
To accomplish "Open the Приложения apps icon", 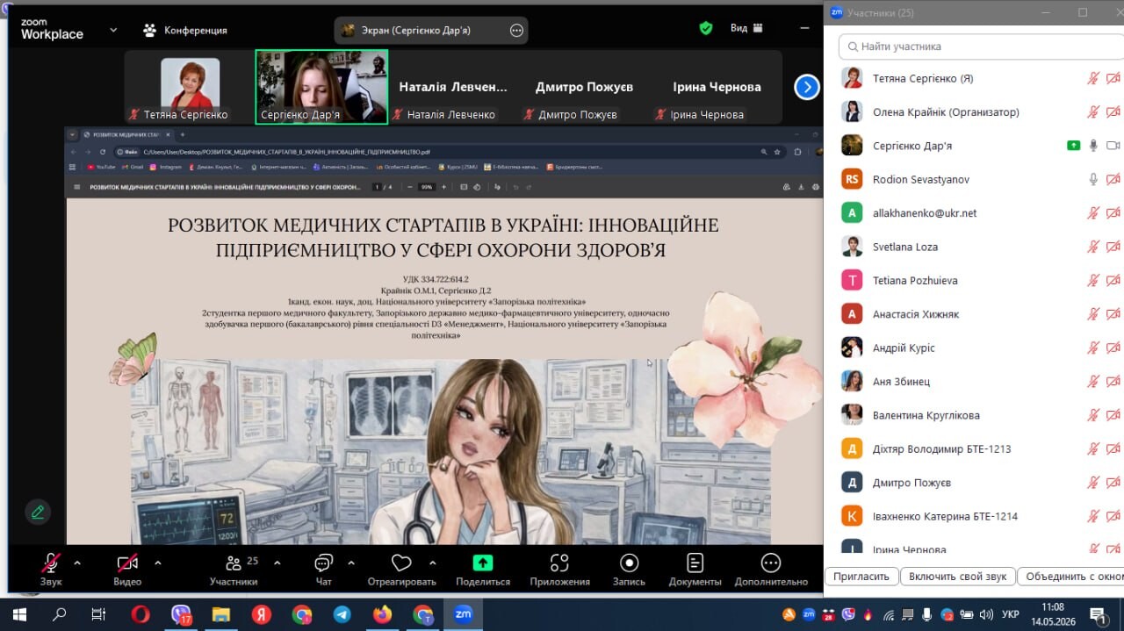I will point(559,563).
